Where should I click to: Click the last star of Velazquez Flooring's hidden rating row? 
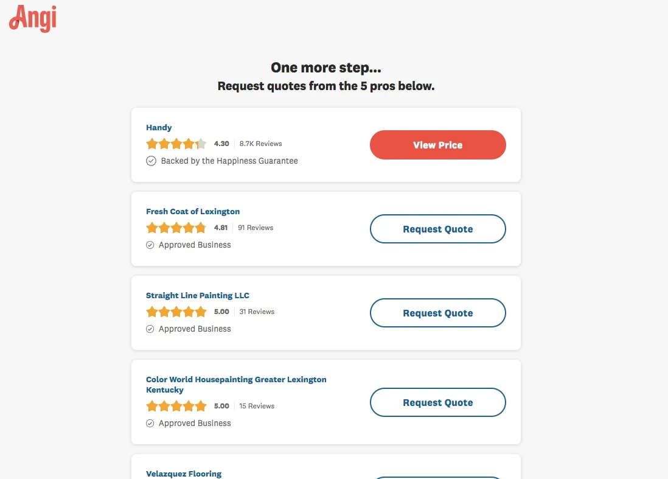coord(201,478)
